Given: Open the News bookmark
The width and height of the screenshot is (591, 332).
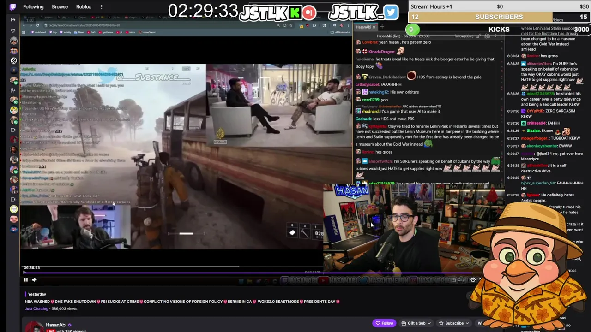Looking at the screenshot, I should [80, 32].
